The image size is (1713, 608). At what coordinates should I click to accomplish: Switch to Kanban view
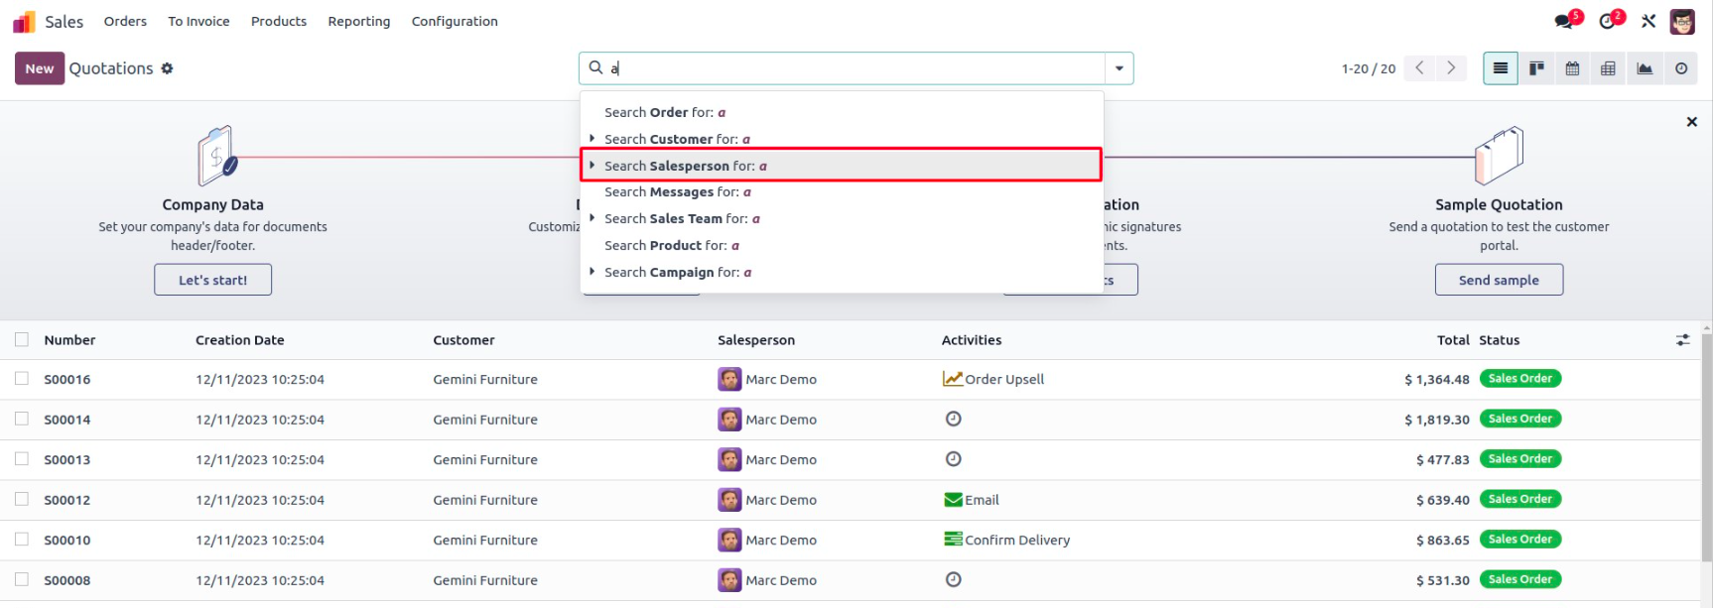click(1536, 68)
